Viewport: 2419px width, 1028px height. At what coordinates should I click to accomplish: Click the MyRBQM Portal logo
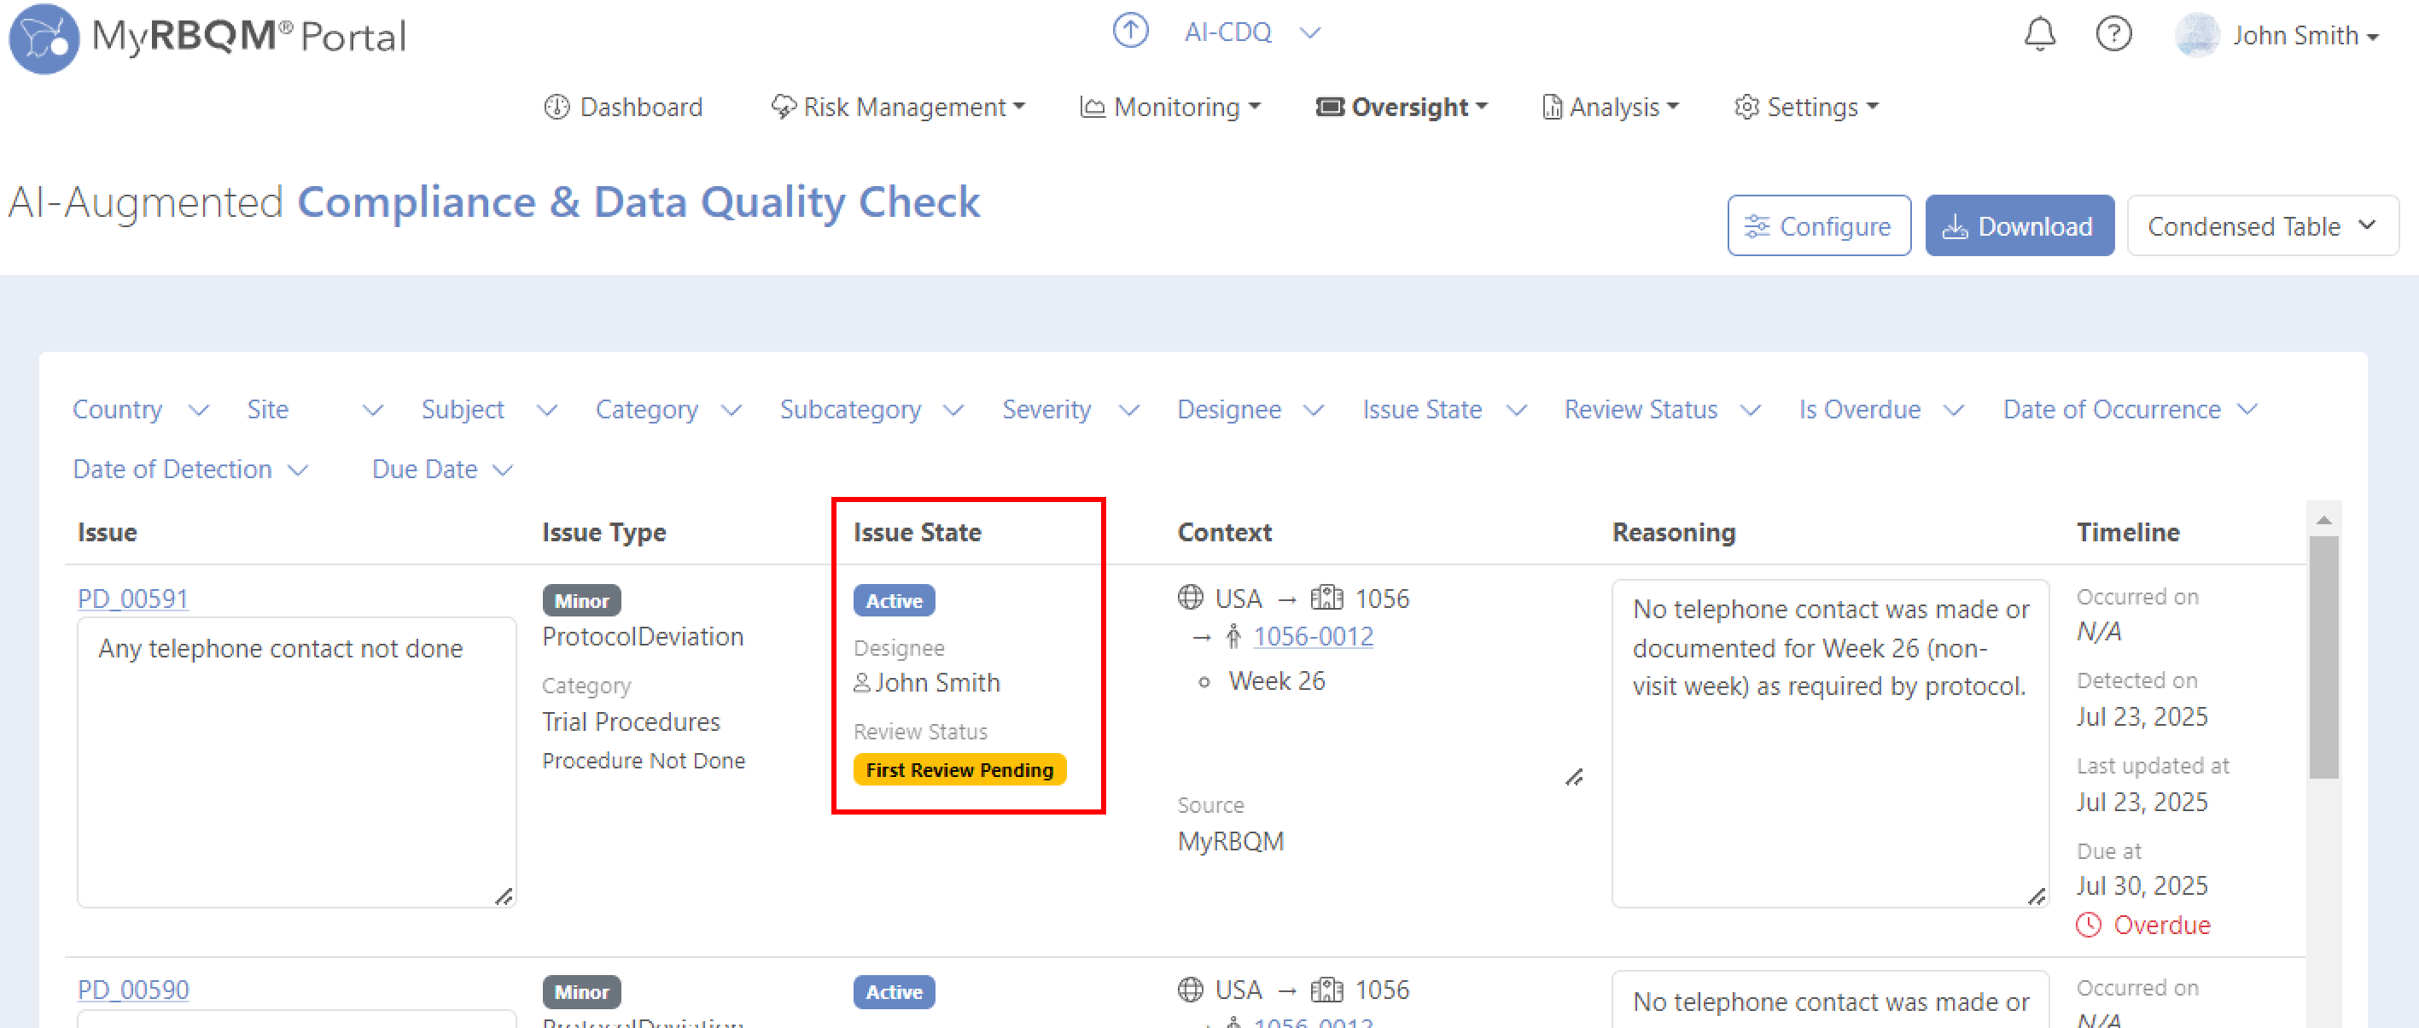[x=44, y=38]
